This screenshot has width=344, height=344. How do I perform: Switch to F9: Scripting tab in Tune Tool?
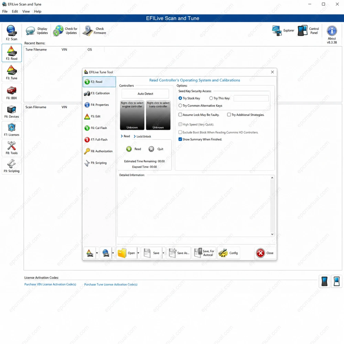pos(99,163)
